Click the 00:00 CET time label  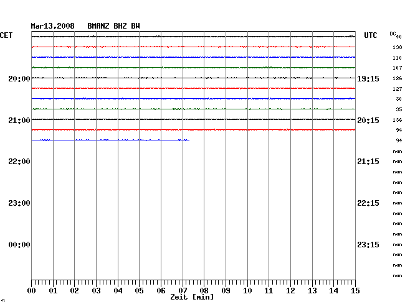tap(19, 245)
